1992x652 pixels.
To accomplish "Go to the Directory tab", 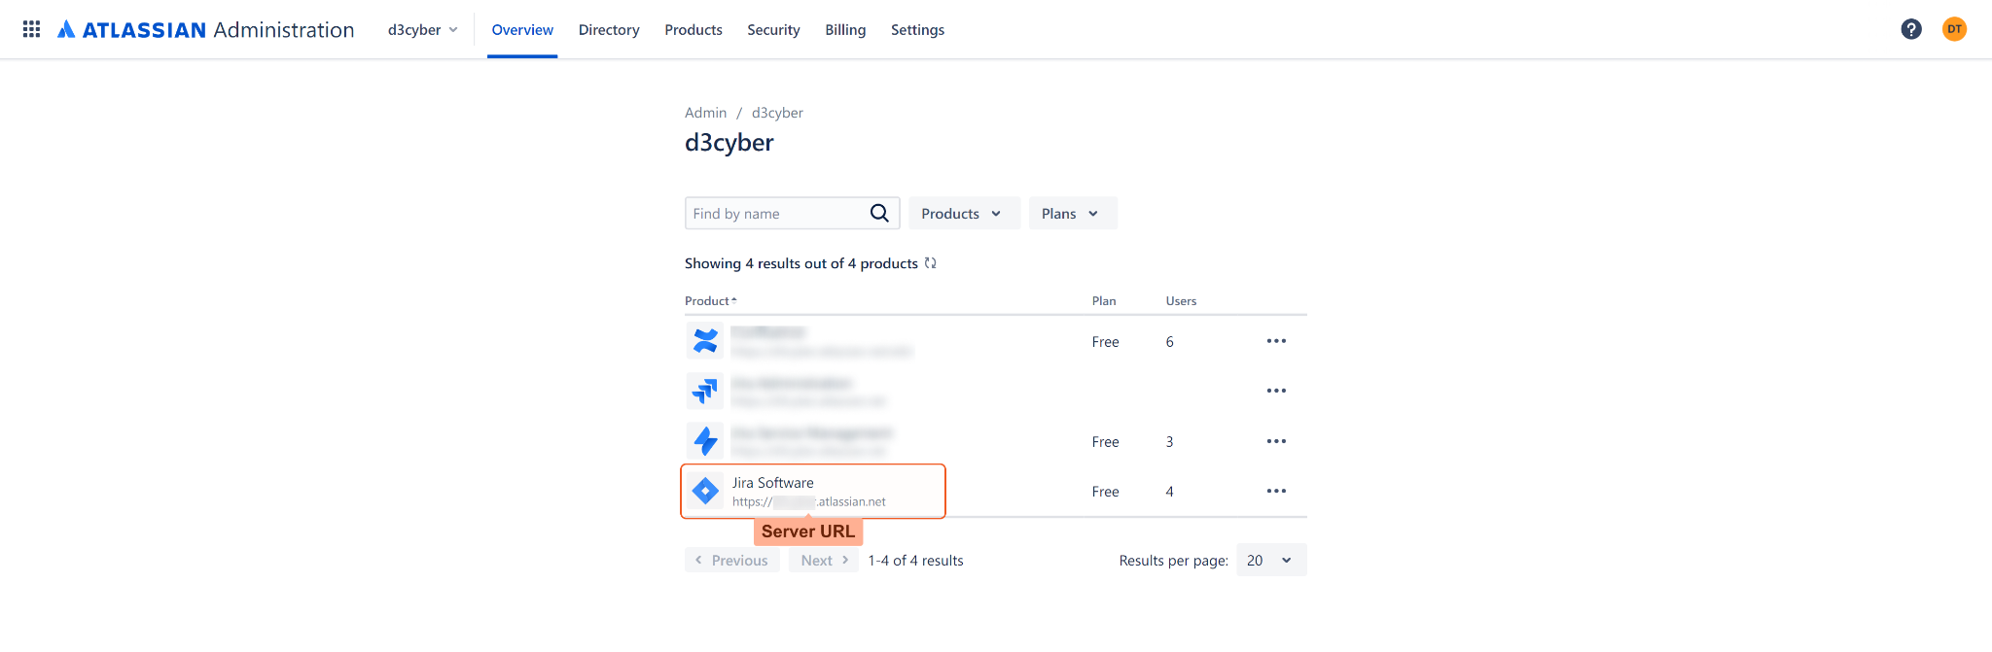I will 609,30.
